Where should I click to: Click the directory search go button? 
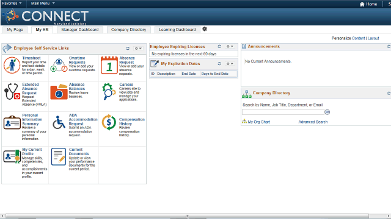tap(327, 112)
